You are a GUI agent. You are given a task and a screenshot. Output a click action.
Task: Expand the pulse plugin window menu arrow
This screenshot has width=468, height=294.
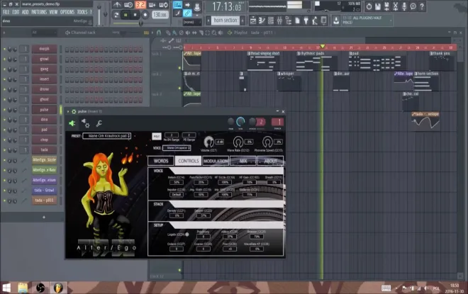68,111
